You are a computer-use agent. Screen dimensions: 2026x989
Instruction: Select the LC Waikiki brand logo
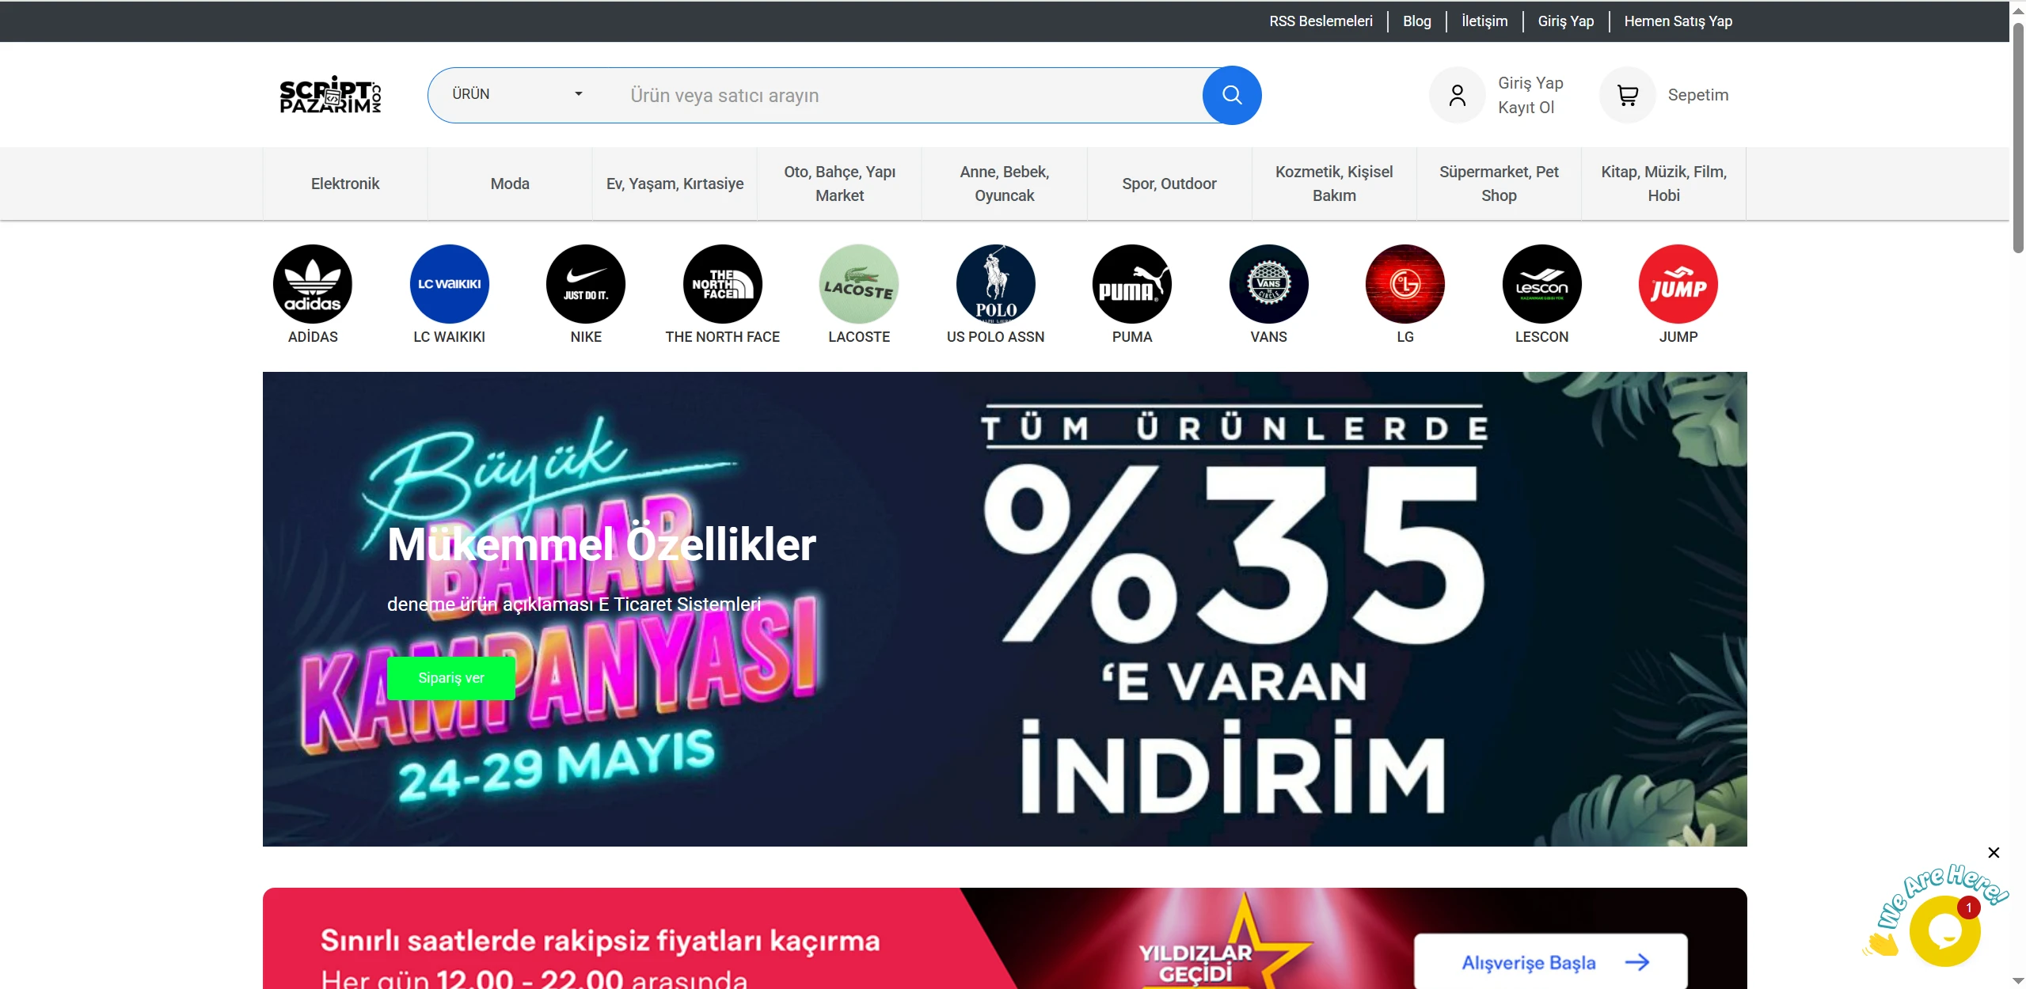(449, 284)
